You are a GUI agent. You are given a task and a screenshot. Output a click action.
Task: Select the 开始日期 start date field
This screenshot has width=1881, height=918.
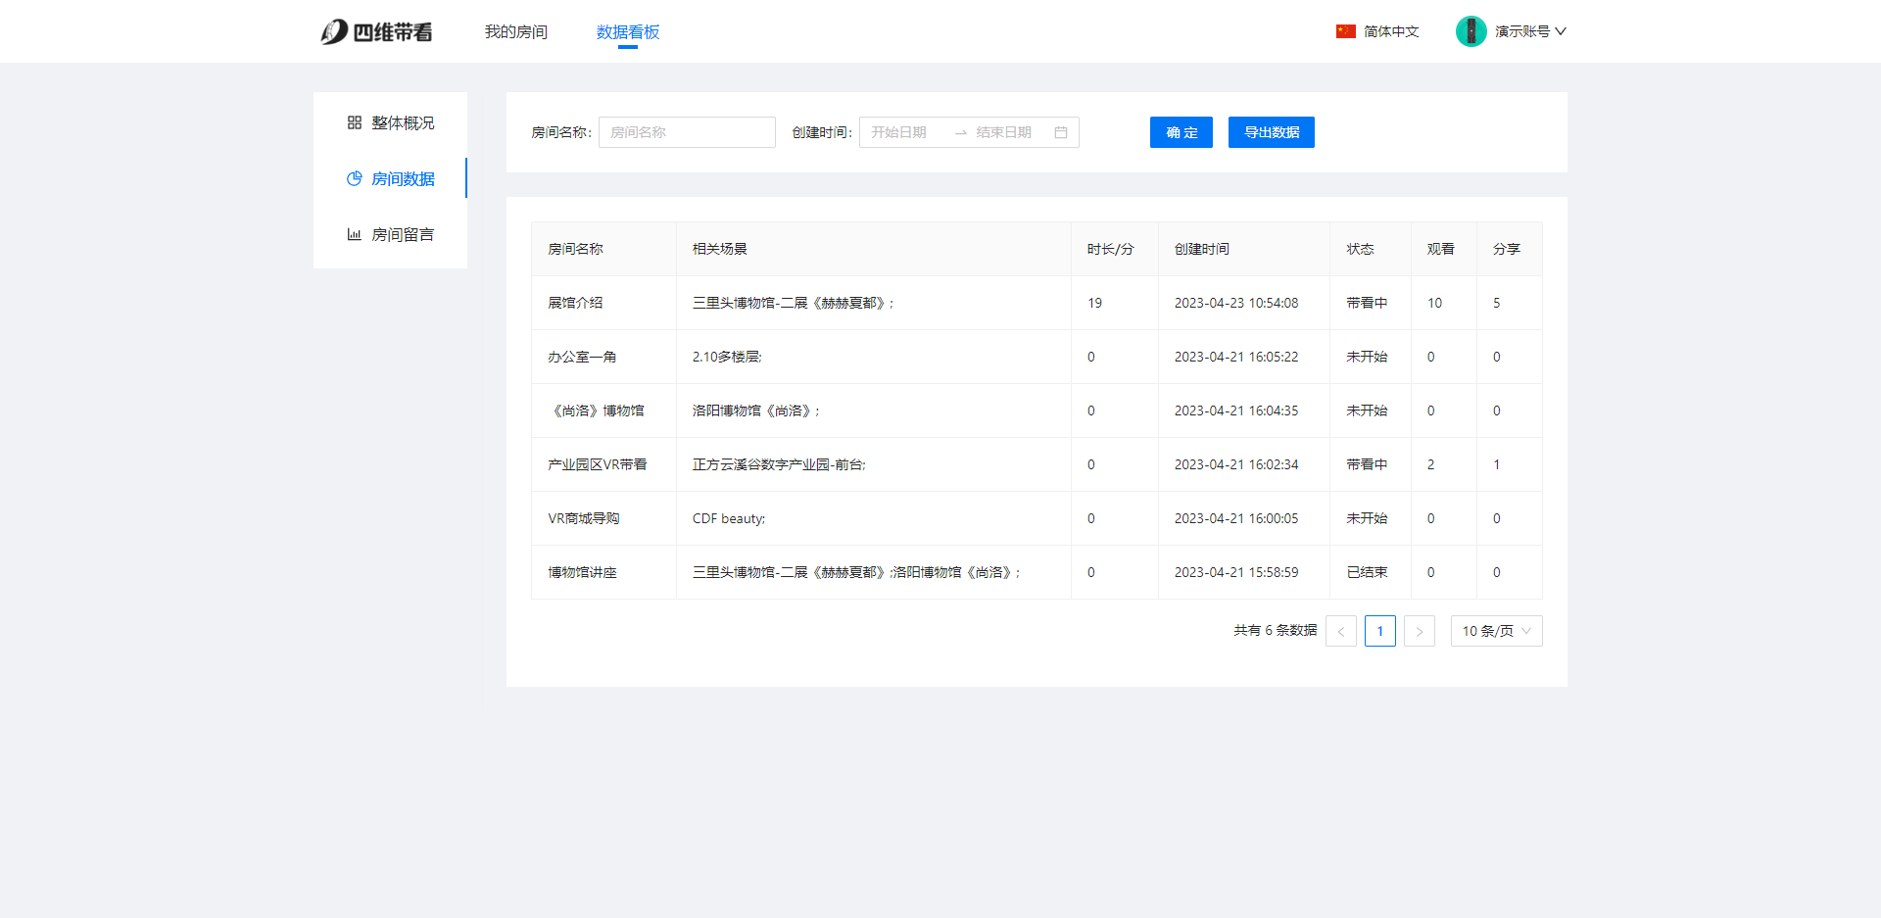899,132
